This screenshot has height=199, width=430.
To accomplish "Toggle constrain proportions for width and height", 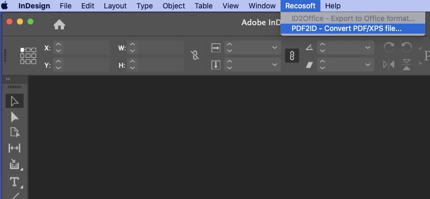I will tap(195, 56).
